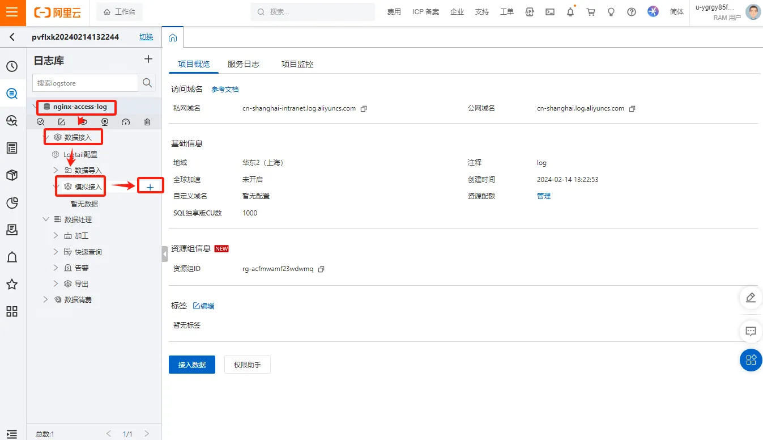
Task: Click the 阿里云 logo
Action: click(57, 12)
